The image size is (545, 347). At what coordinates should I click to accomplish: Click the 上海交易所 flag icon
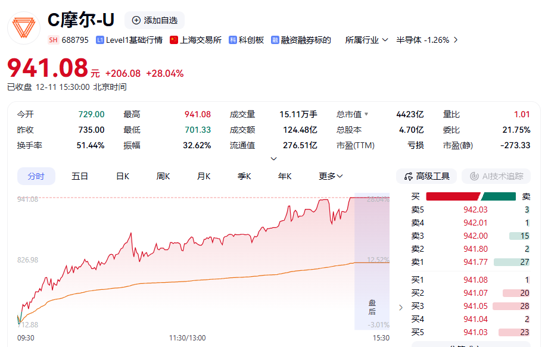(x=174, y=40)
